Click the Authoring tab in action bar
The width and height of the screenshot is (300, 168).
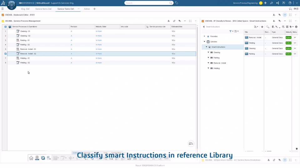point(76,153)
